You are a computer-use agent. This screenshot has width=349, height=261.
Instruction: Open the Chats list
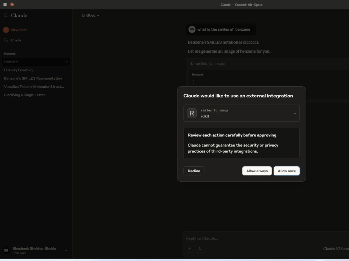pyautogui.click(x=16, y=40)
